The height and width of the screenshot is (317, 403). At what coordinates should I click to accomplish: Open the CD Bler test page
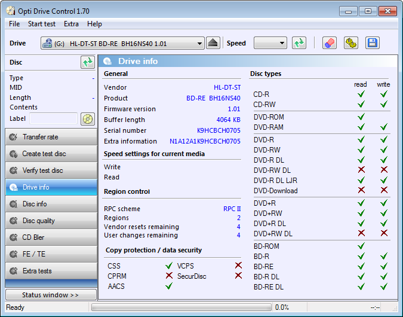tap(51, 237)
